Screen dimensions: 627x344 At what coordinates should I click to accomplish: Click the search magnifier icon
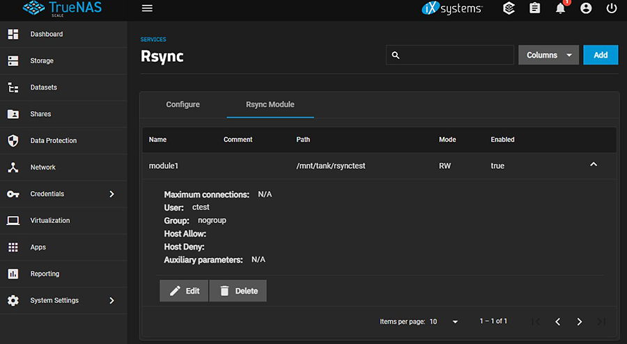click(396, 56)
